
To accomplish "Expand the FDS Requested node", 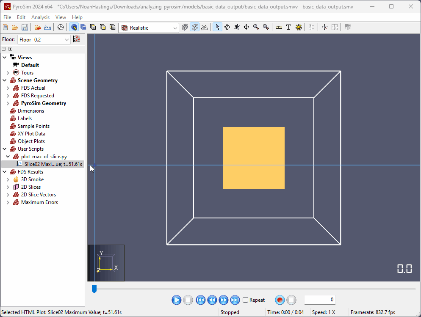I will coord(8,96).
